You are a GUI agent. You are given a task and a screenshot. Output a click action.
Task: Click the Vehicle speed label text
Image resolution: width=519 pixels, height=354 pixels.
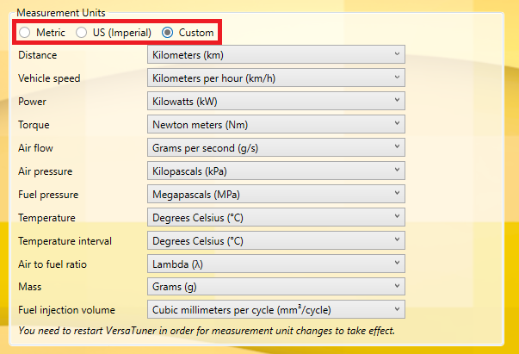49,78
